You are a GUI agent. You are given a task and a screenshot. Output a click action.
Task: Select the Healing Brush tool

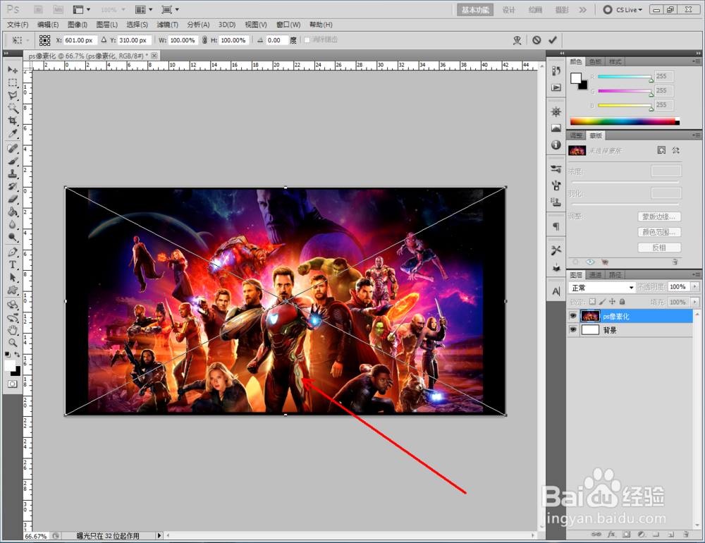pos(13,149)
